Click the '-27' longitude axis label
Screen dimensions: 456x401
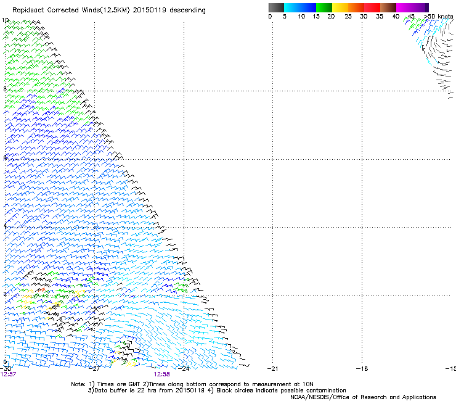94,369
